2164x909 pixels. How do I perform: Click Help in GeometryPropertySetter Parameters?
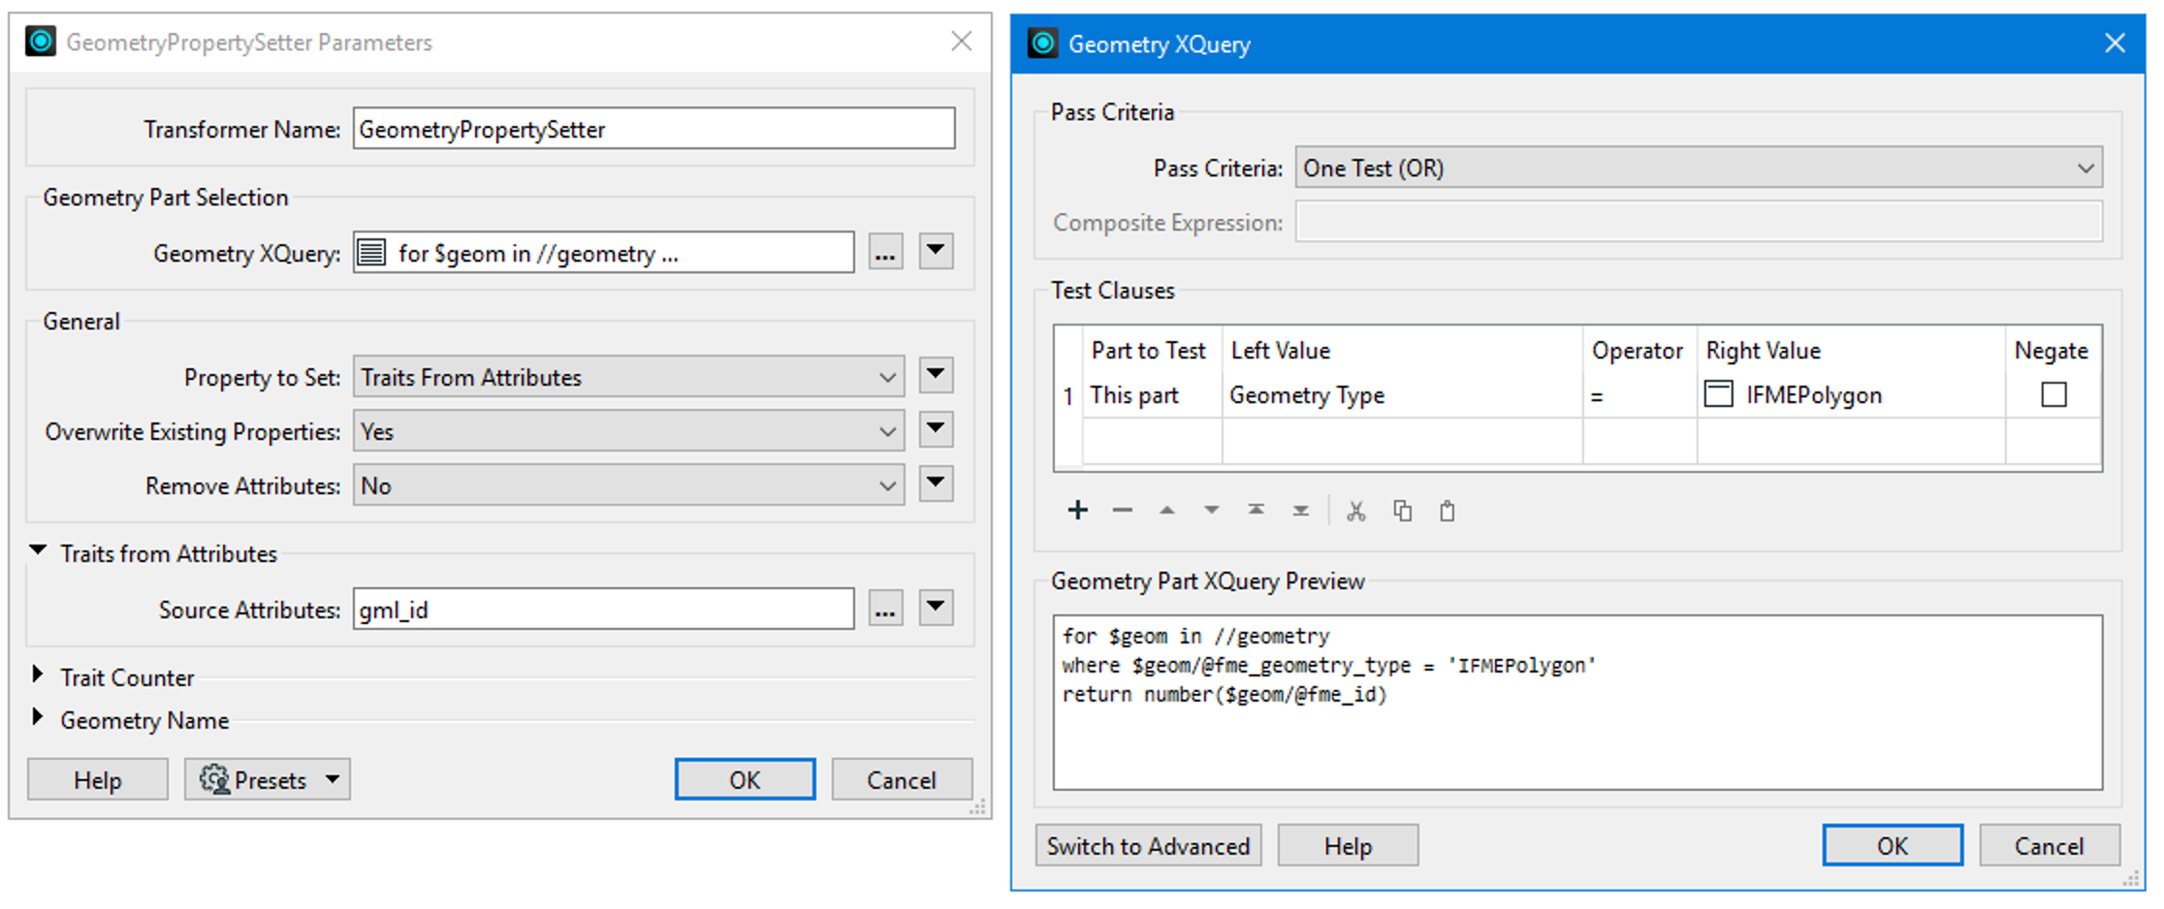click(98, 779)
